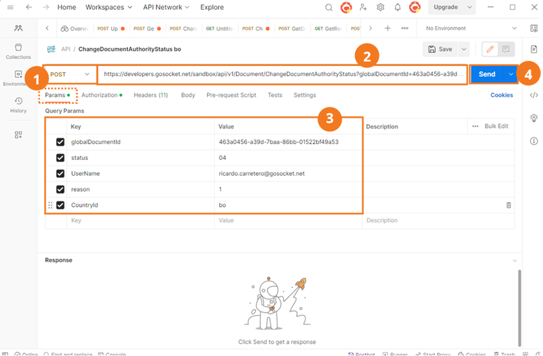Switch to the Params tab
Viewport: 543px width, 356px height.
(57, 95)
